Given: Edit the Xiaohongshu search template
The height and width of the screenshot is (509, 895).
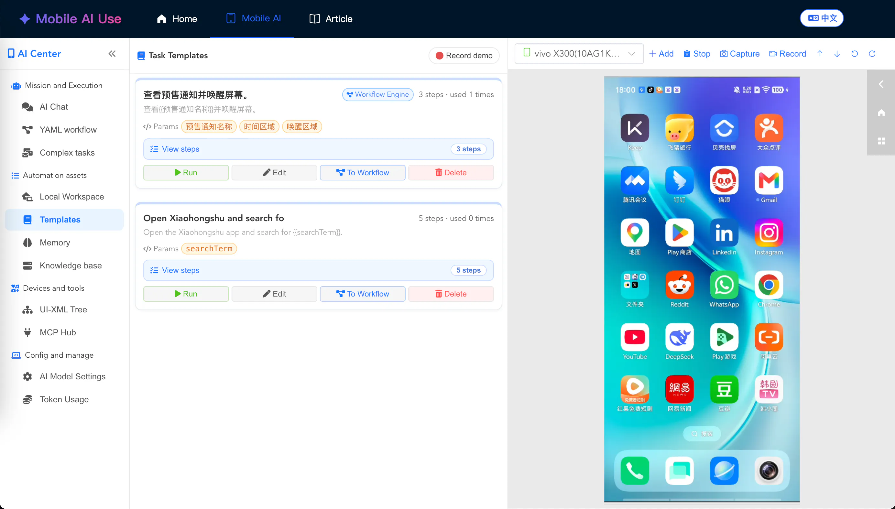Looking at the screenshot, I should 274,294.
